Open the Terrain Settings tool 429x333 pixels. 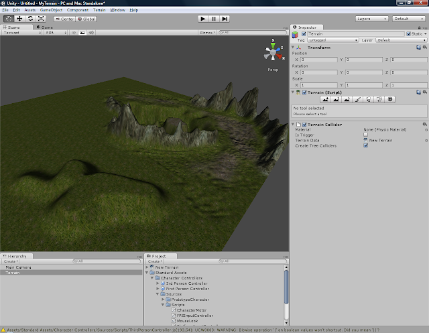click(390, 99)
